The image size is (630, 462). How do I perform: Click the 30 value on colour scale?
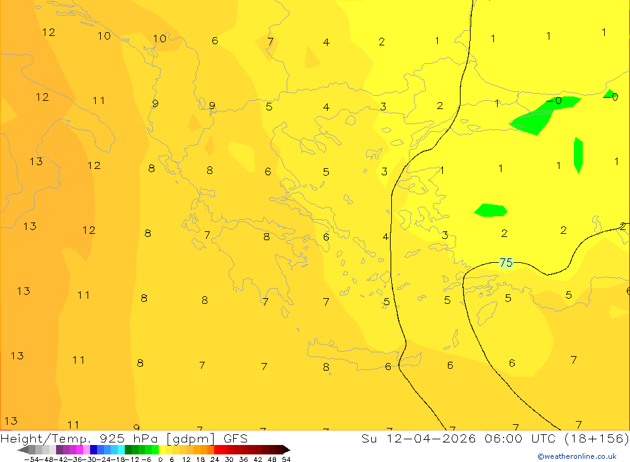pos(229,459)
